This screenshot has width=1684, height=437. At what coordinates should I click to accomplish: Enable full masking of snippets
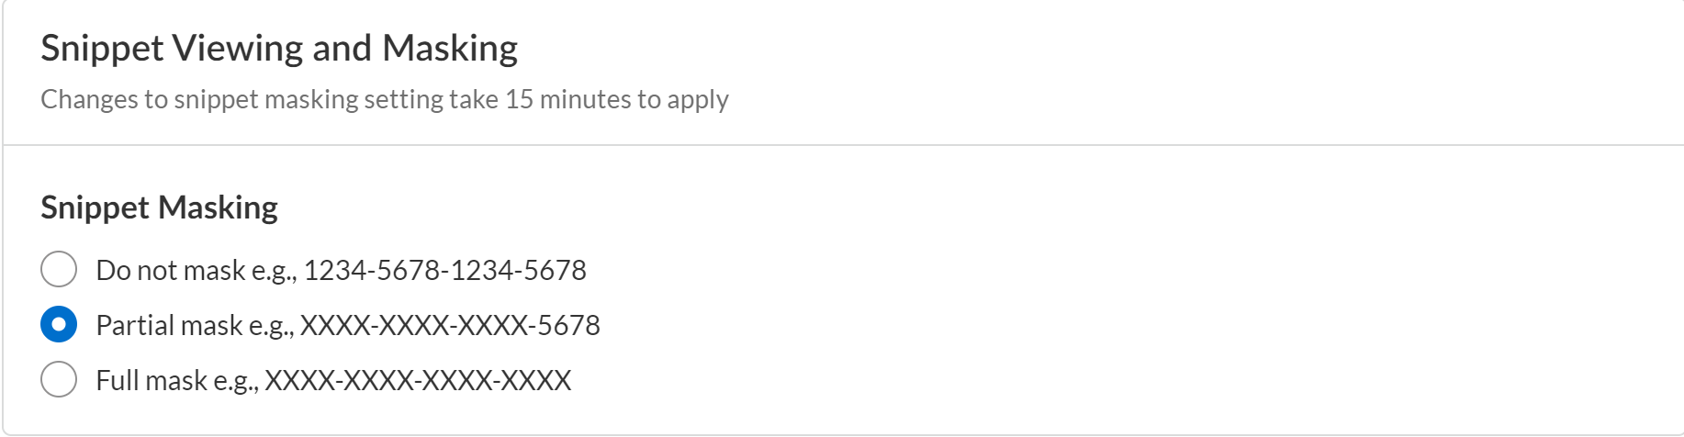[x=59, y=380]
